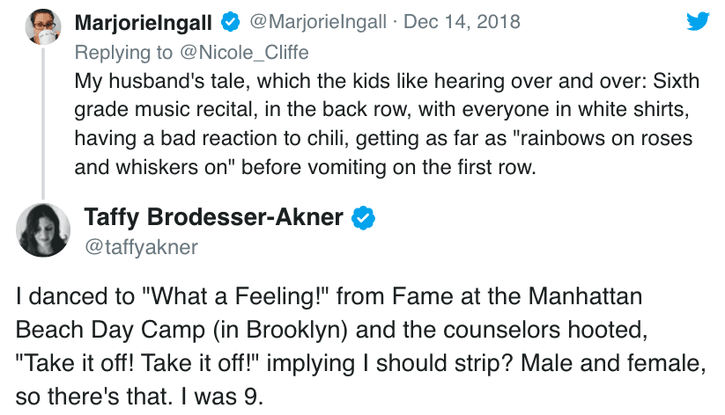Screen dimensions: 725x415
Task: Click the Twitter bird logo
Action: [x=698, y=20]
